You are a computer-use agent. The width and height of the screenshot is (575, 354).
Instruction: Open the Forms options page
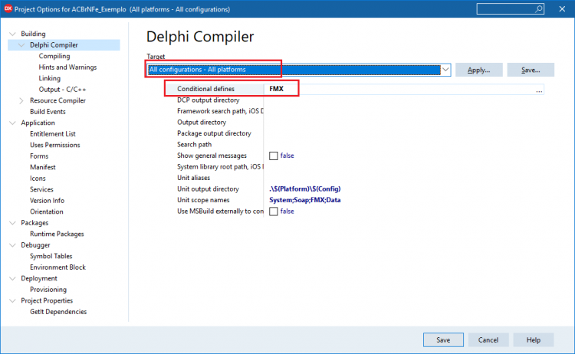point(39,156)
